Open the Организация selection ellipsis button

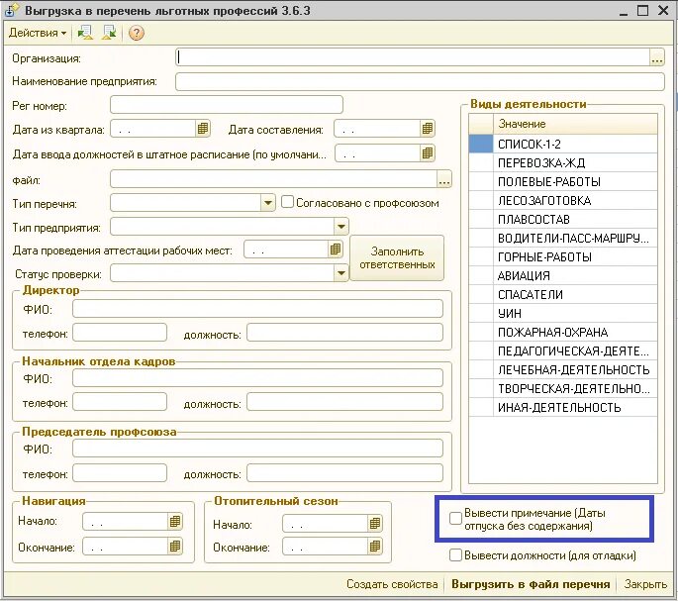click(x=657, y=57)
